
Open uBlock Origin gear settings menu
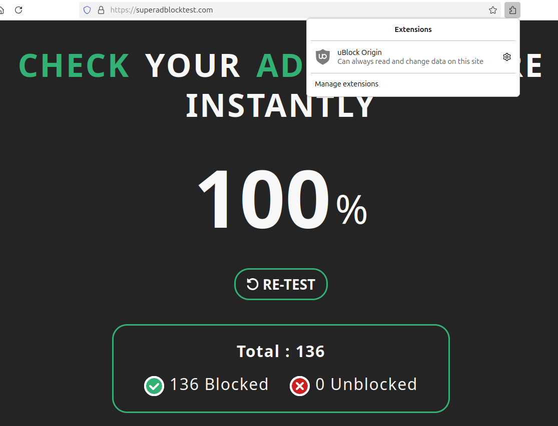[x=507, y=57]
